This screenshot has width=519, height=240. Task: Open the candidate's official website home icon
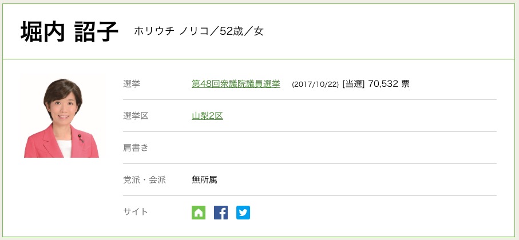(x=199, y=213)
